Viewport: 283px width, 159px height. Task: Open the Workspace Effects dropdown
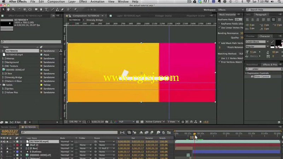click(231, 10)
